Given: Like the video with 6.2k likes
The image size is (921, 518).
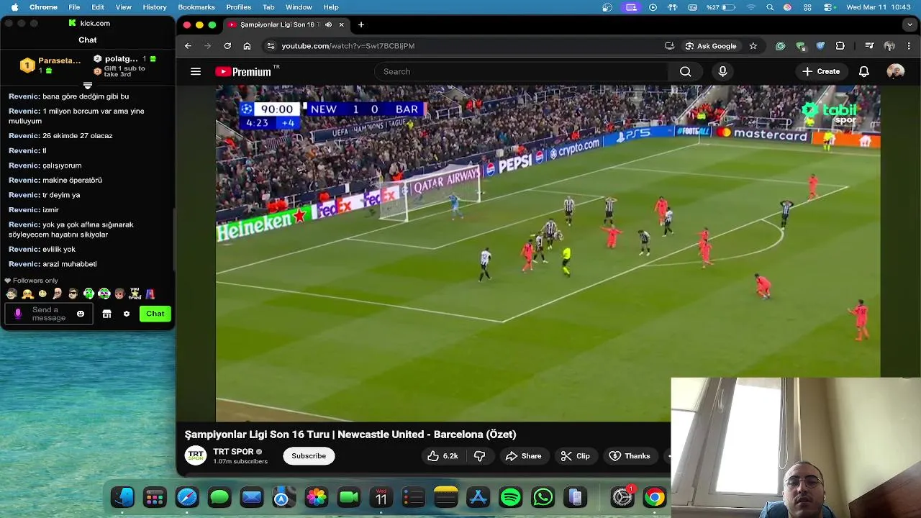Looking at the screenshot, I should coord(443,456).
